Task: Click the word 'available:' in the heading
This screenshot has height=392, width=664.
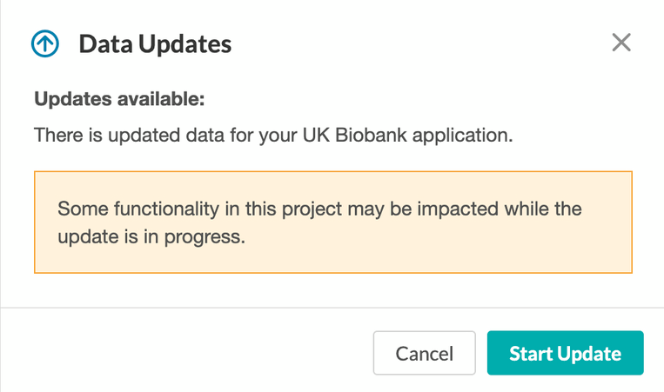Action: (161, 99)
